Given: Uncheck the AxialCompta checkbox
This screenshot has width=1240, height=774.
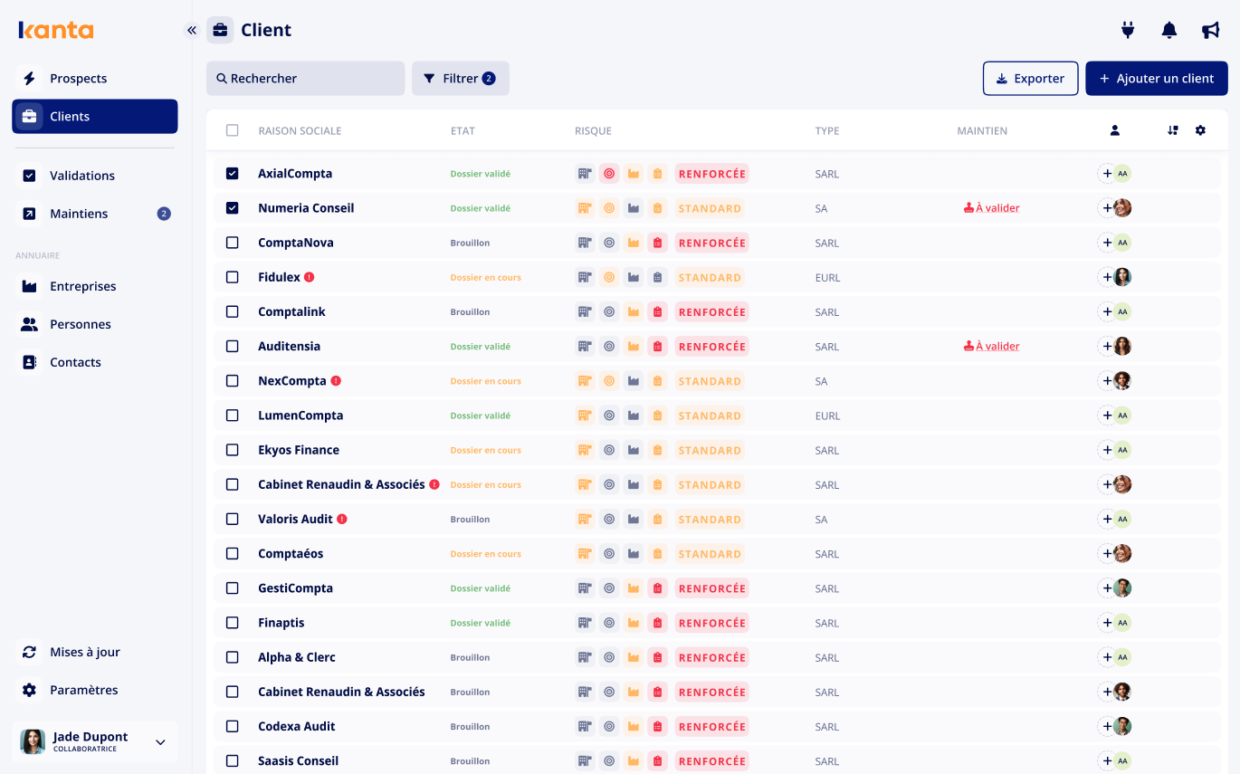Looking at the screenshot, I should [233, 174].
